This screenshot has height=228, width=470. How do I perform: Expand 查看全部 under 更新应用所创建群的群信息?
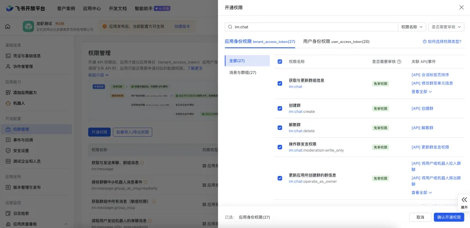[421, 193]
